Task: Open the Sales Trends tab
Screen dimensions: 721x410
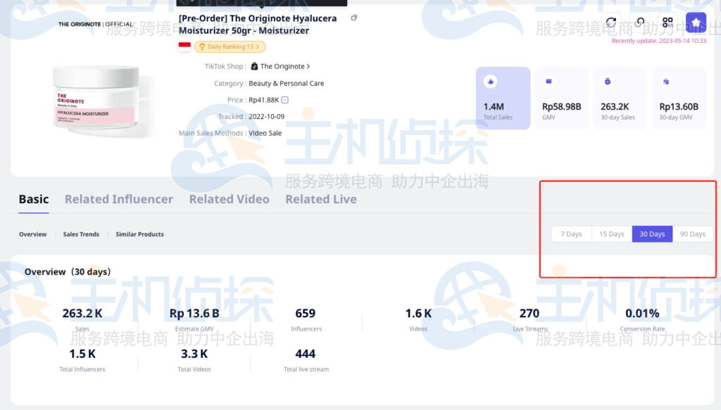Action: click(80, 234)
